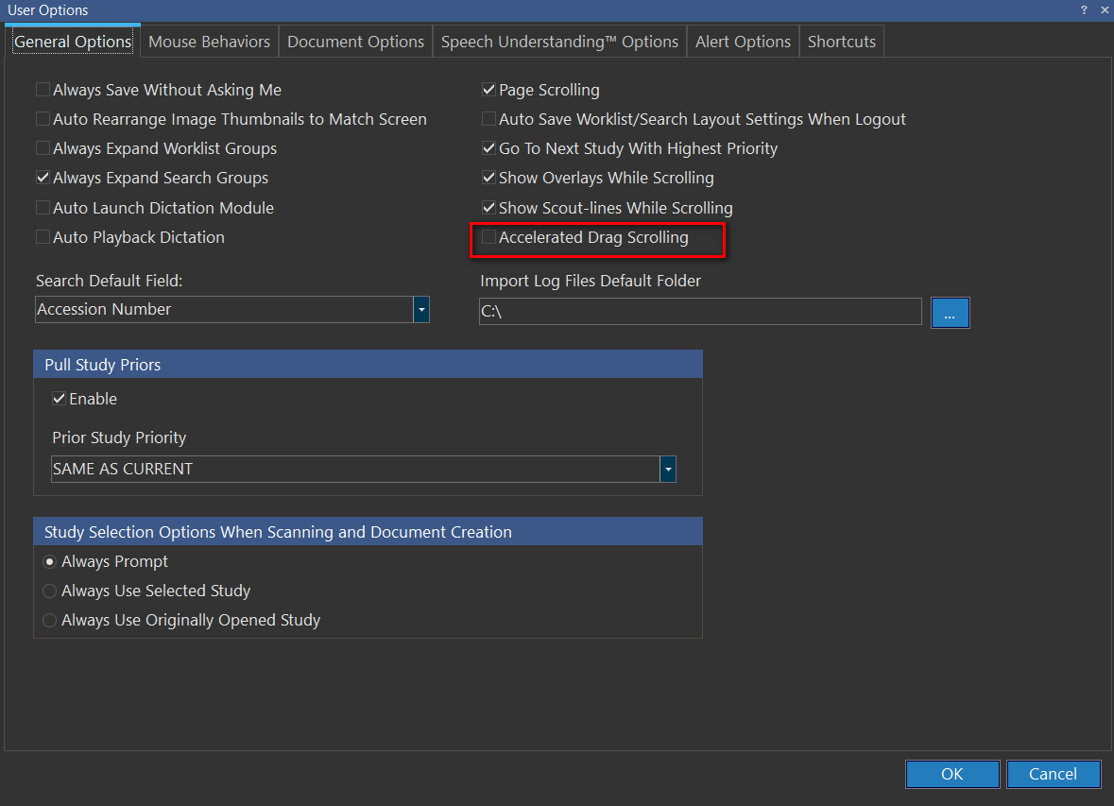Check Auto Playback Dictation option
This screenshot has width=1114, height=806.
[43, 238]
